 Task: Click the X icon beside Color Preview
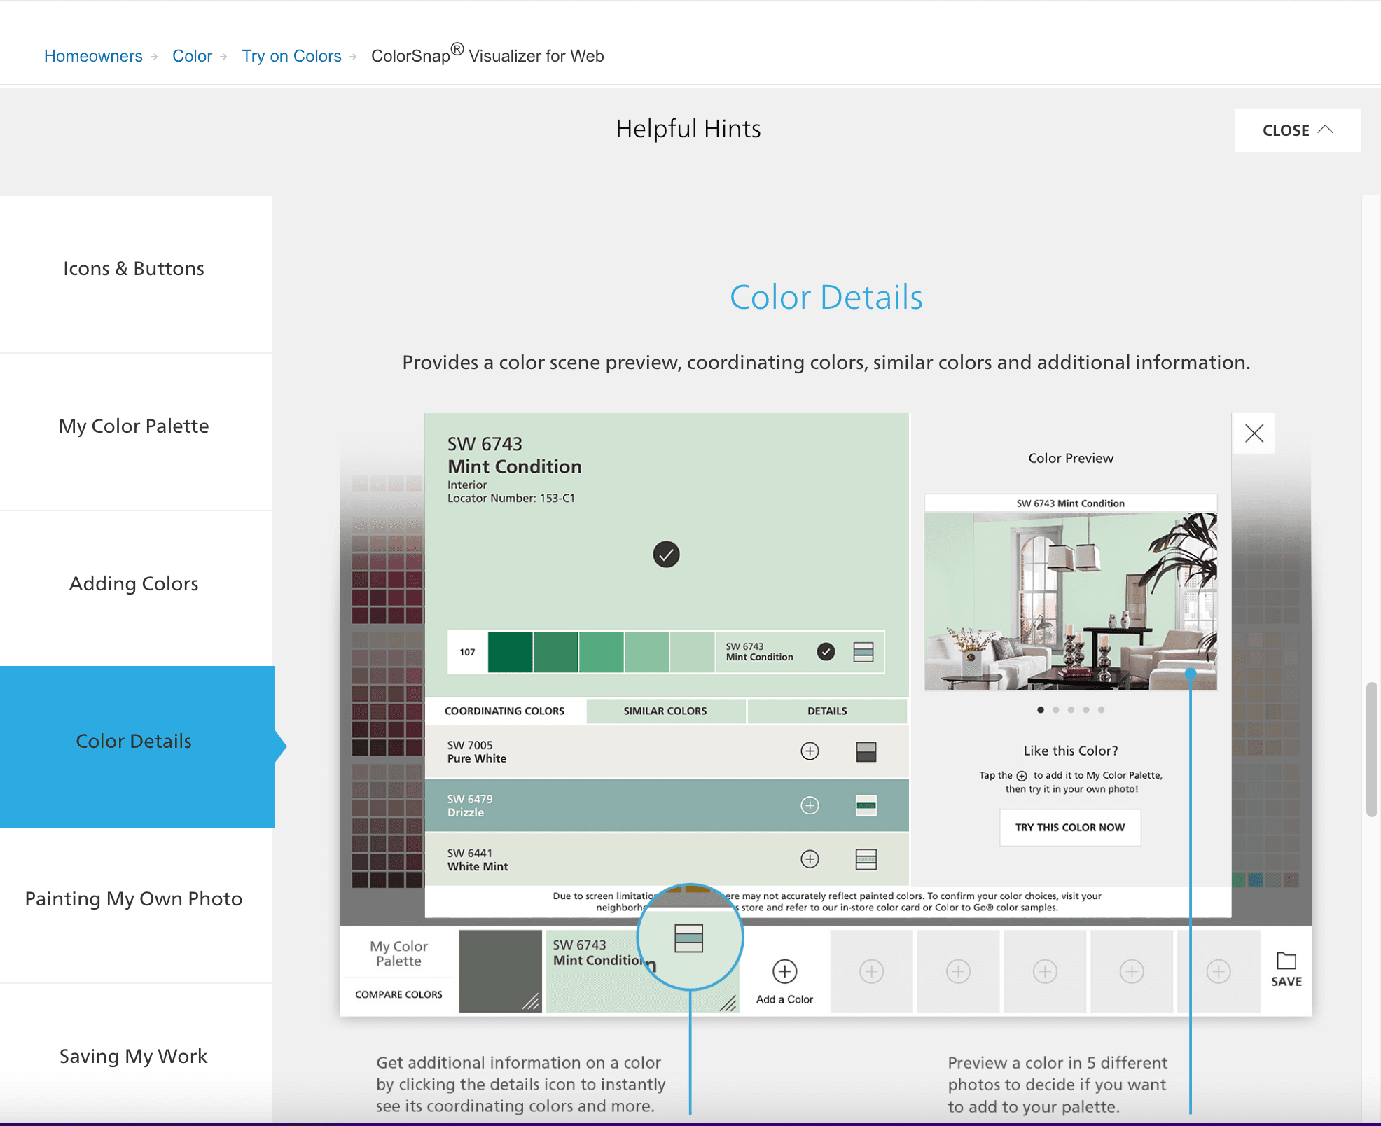(1254, 433)
